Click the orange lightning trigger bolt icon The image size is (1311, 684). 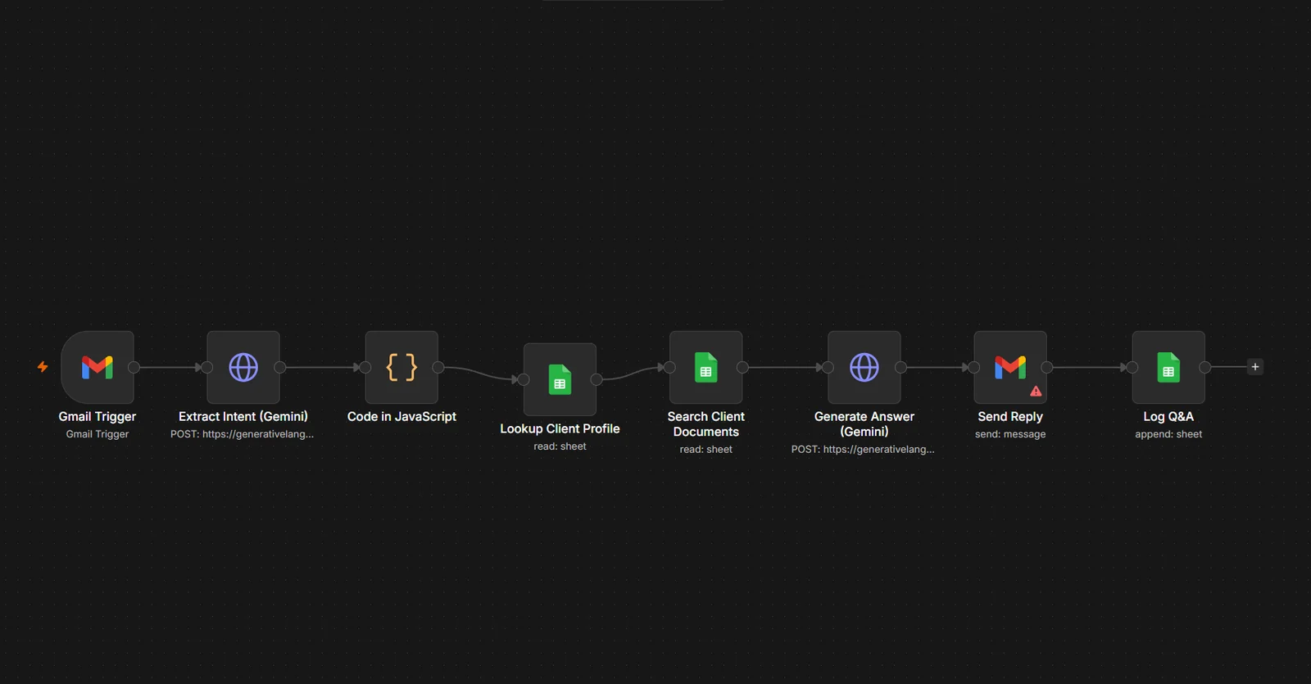click(x=43, y=367)
